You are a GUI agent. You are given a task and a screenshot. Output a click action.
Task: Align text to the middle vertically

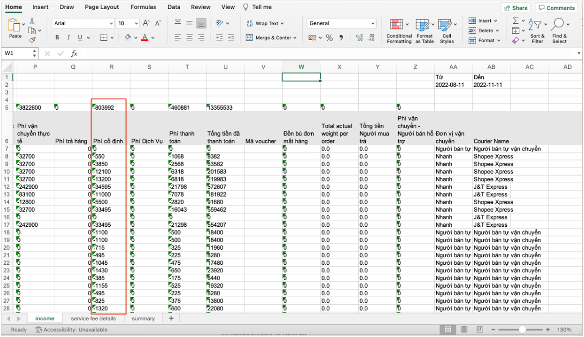pos(189,23)
